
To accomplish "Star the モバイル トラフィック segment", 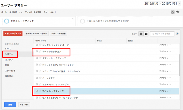I will 40,91.
